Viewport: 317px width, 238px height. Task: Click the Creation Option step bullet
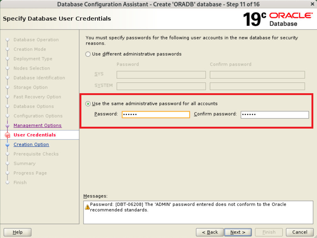click(7, 145)
